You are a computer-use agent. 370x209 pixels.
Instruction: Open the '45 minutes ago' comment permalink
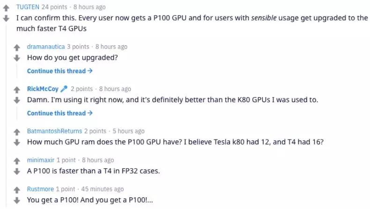click(103, 189)
